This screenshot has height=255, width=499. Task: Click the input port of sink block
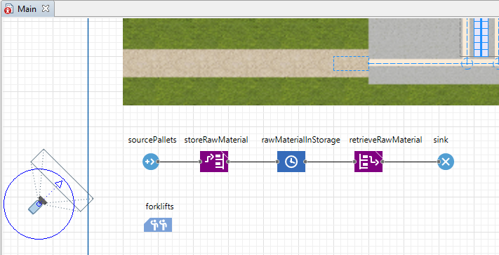439,162
